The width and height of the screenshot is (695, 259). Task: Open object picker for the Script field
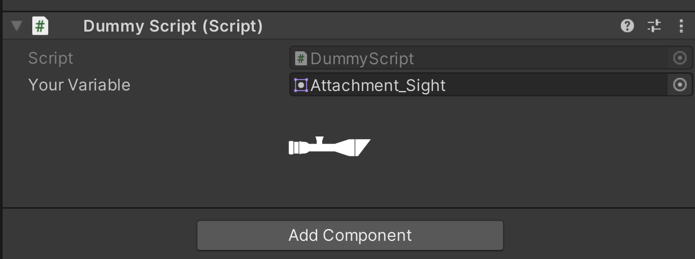pyautogui.click(x=679, y=58)
